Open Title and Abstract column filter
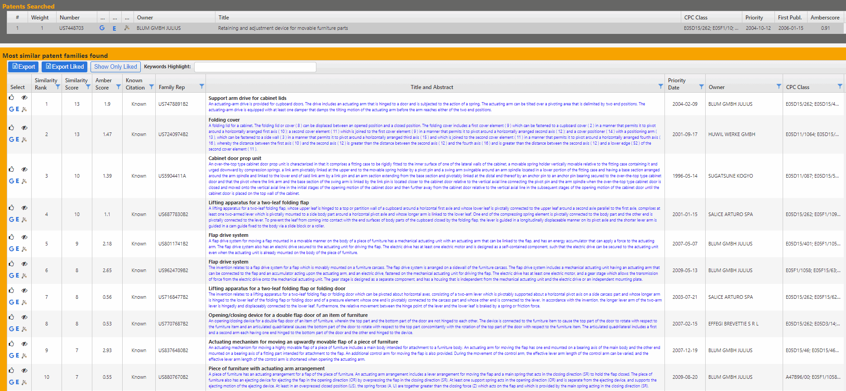The height and width of the screenshot is (391, 846). coord(661,86)
